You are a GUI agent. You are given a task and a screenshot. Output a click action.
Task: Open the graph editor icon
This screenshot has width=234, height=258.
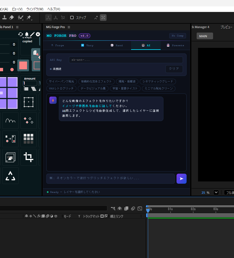coord(140,208)
